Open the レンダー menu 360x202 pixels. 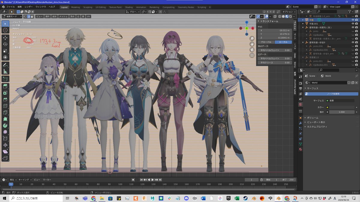[29, 7]
